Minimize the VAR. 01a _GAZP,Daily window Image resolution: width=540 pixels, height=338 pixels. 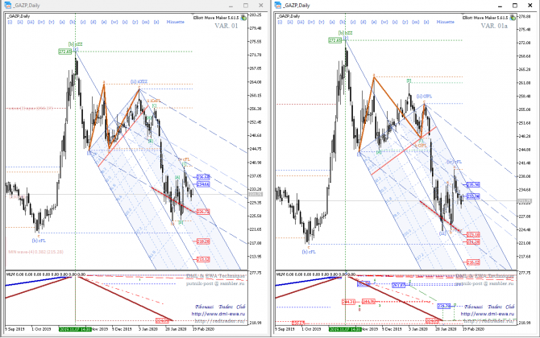(500, 6)
